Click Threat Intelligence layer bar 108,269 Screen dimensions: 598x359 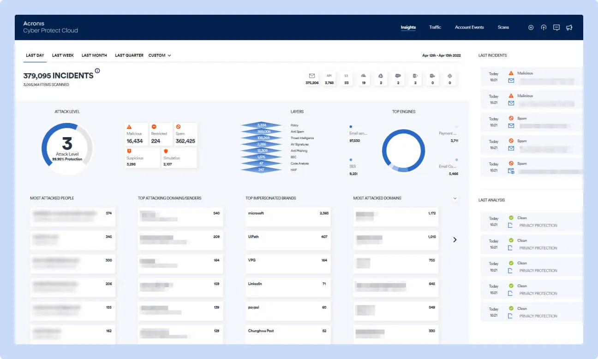(262, 138)
